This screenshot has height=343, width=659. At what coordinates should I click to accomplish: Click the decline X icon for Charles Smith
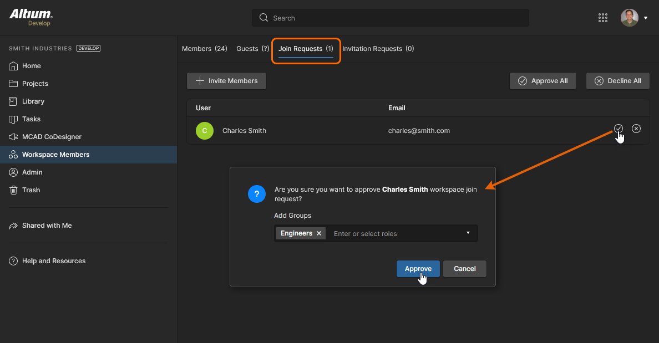point(636,129)
